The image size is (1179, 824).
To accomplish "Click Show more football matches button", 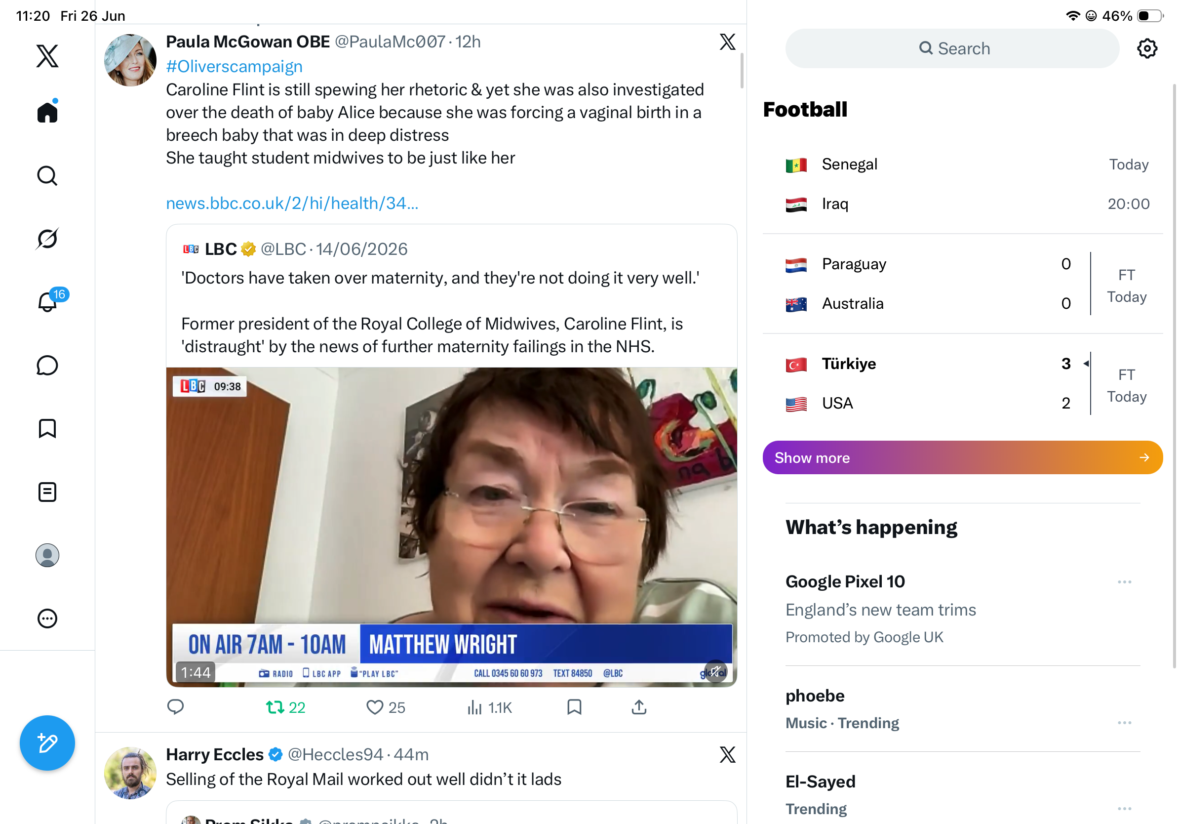I will point(962,457).
